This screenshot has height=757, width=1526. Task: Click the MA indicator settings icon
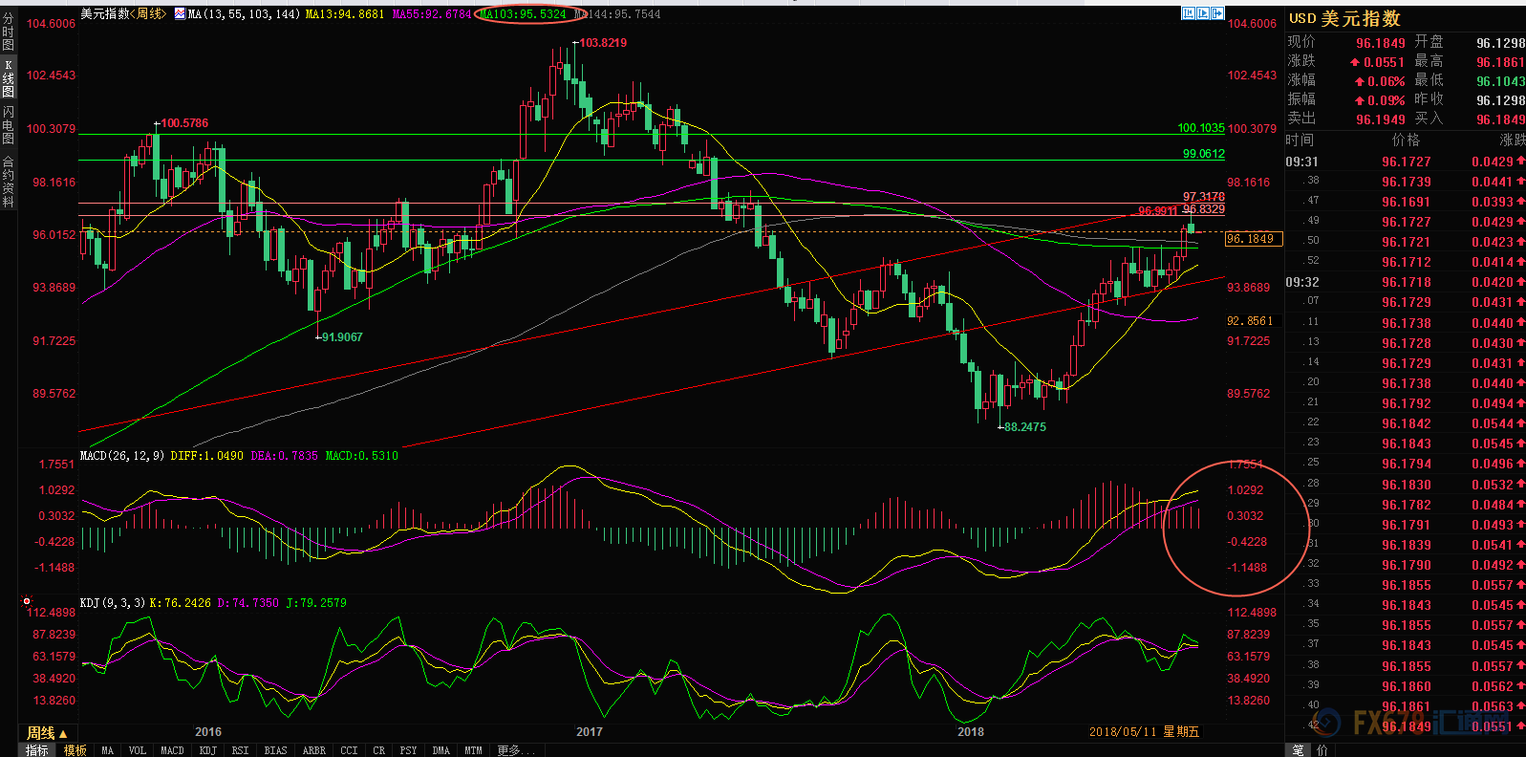pyautogui.click(x=180, y=13)
